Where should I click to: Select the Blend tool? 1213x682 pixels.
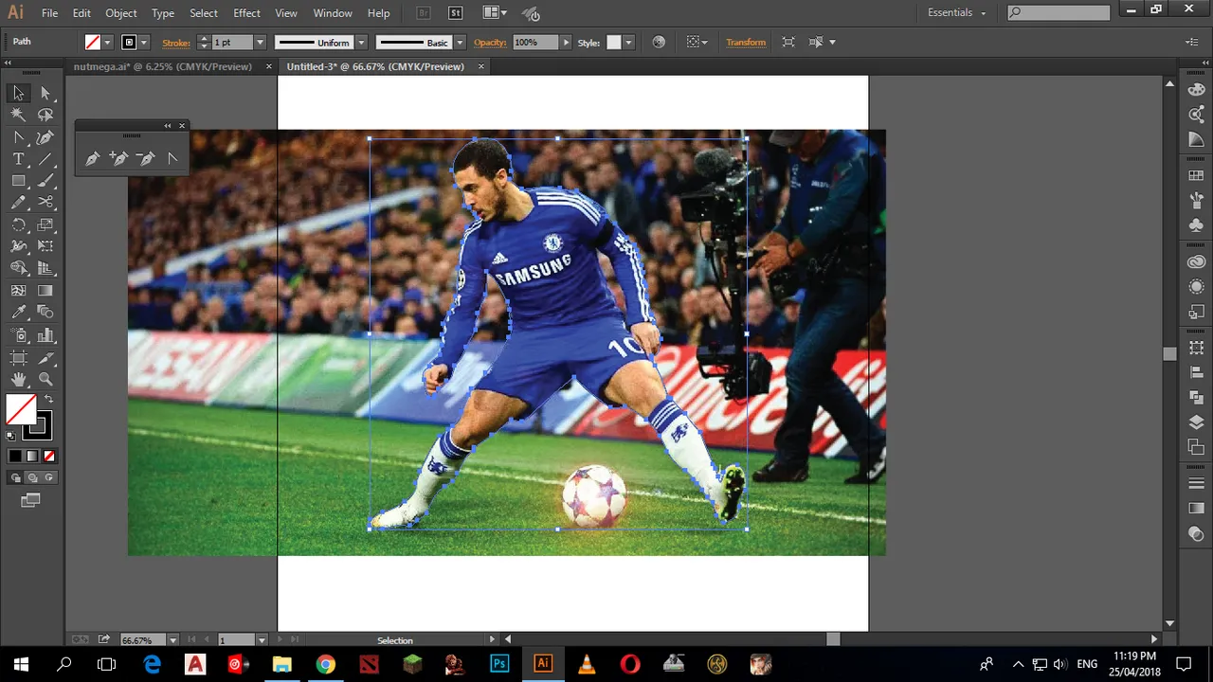click(45, 313)
